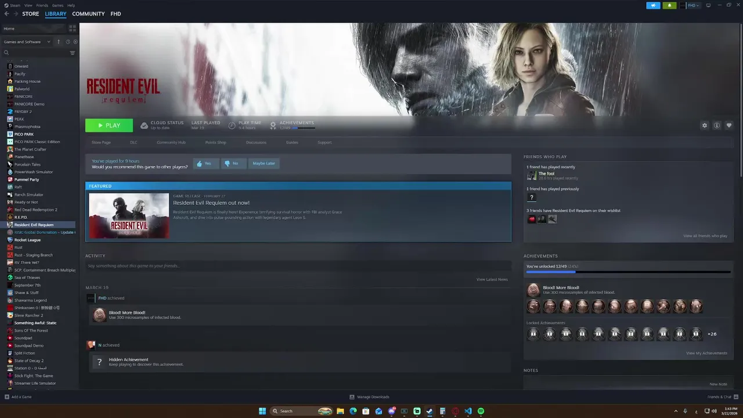Select Red Dead Redemption 2 in library

coord(35,210)
